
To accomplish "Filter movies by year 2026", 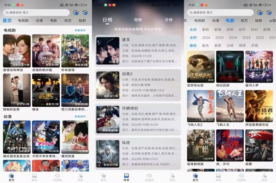I will click(x=206, y=38).
